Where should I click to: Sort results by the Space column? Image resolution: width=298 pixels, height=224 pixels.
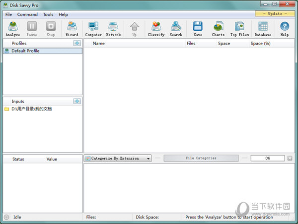coord(233,44)
